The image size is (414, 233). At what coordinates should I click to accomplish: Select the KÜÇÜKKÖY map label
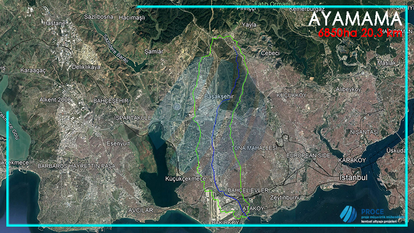click(x=292, y=95)
